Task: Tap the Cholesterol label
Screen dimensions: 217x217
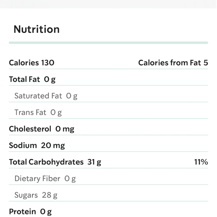Action: (30, 129)
